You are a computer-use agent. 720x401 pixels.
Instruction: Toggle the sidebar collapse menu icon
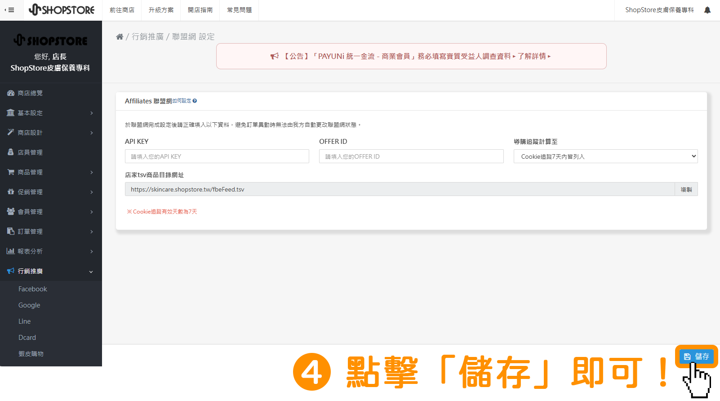9,10
